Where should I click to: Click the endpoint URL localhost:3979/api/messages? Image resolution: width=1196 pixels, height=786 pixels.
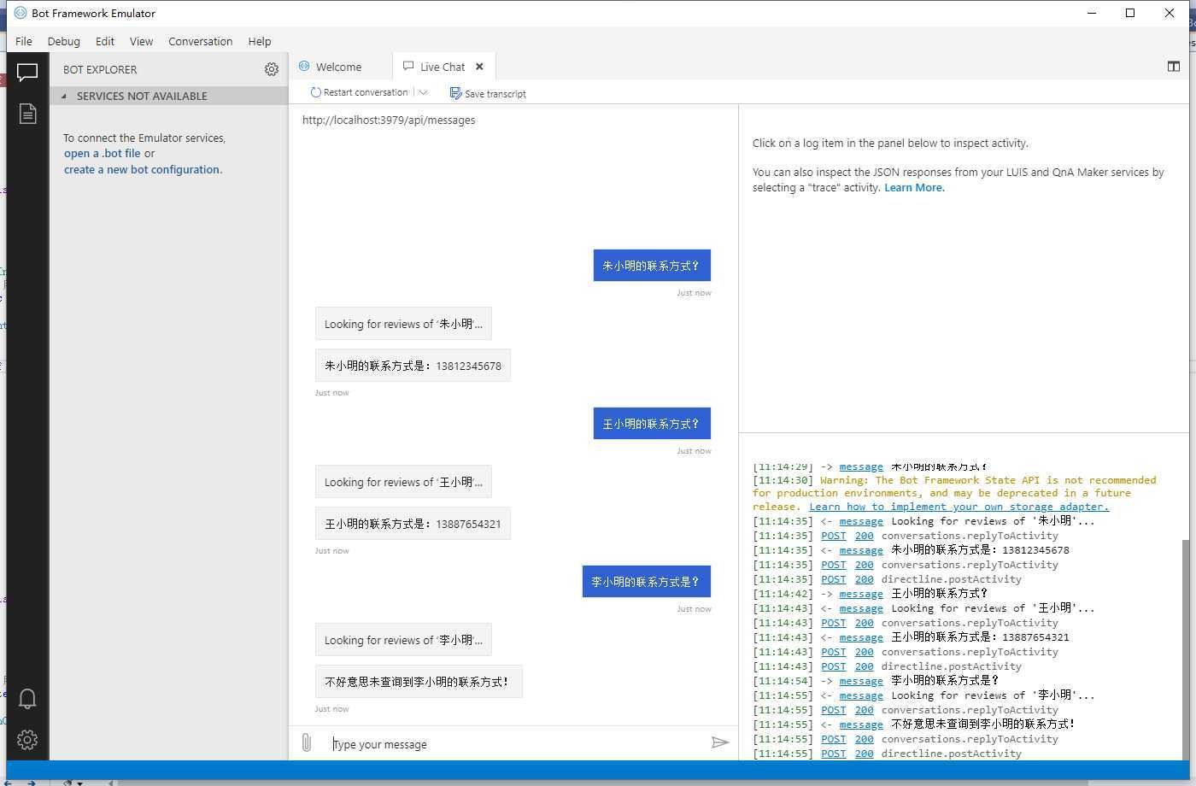[389, 120]
